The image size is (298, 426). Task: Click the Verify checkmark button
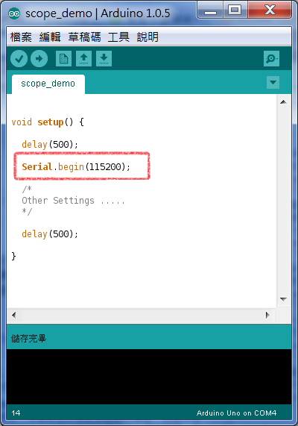coord(19,58)
